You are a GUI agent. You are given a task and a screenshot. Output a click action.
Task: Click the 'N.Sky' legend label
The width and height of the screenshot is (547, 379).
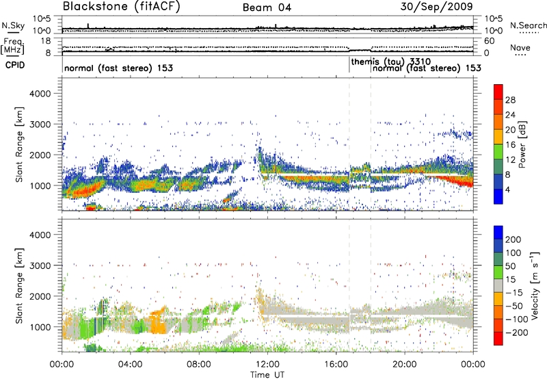[13, 25]
